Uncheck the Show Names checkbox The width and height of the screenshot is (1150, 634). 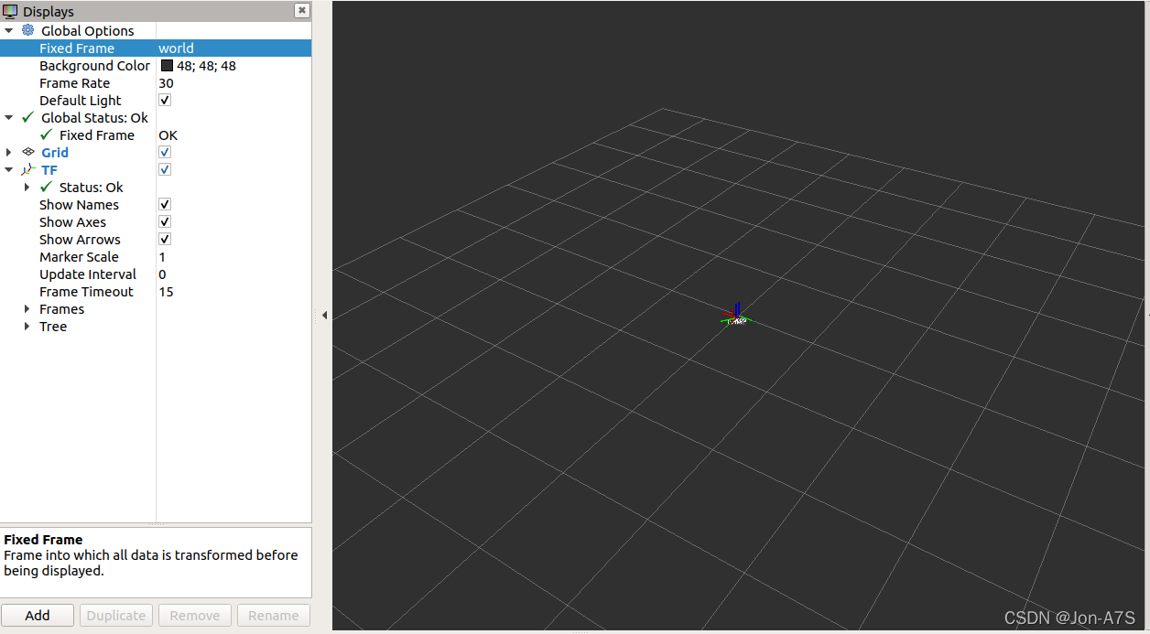[x=165, y=204]
